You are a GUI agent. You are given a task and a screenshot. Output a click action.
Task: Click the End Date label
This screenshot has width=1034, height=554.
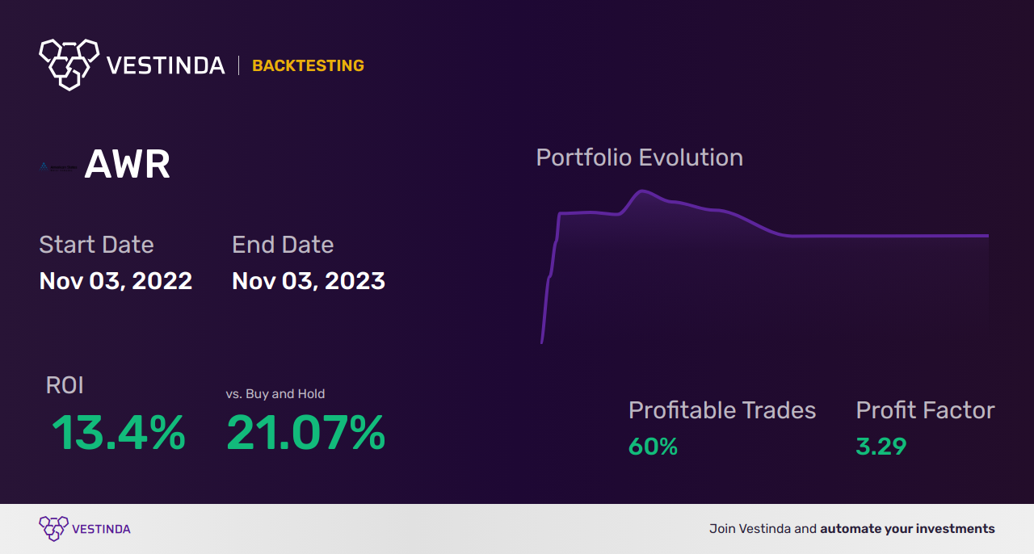point(283,245)
